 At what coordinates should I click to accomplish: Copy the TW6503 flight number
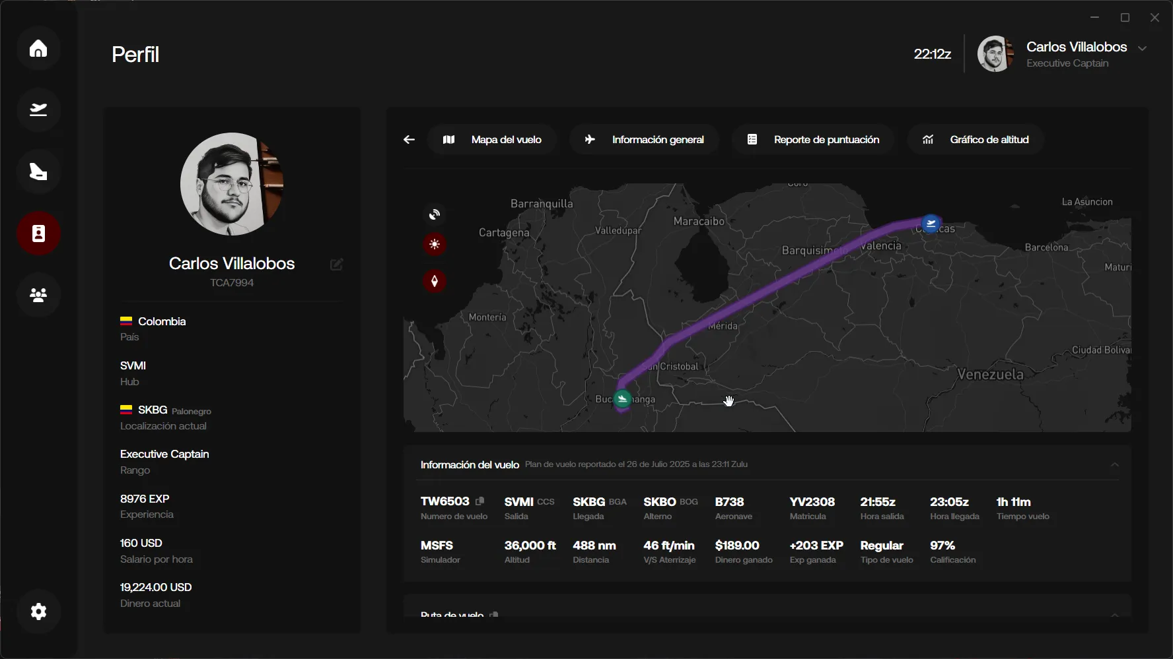[x=480, y=501]
